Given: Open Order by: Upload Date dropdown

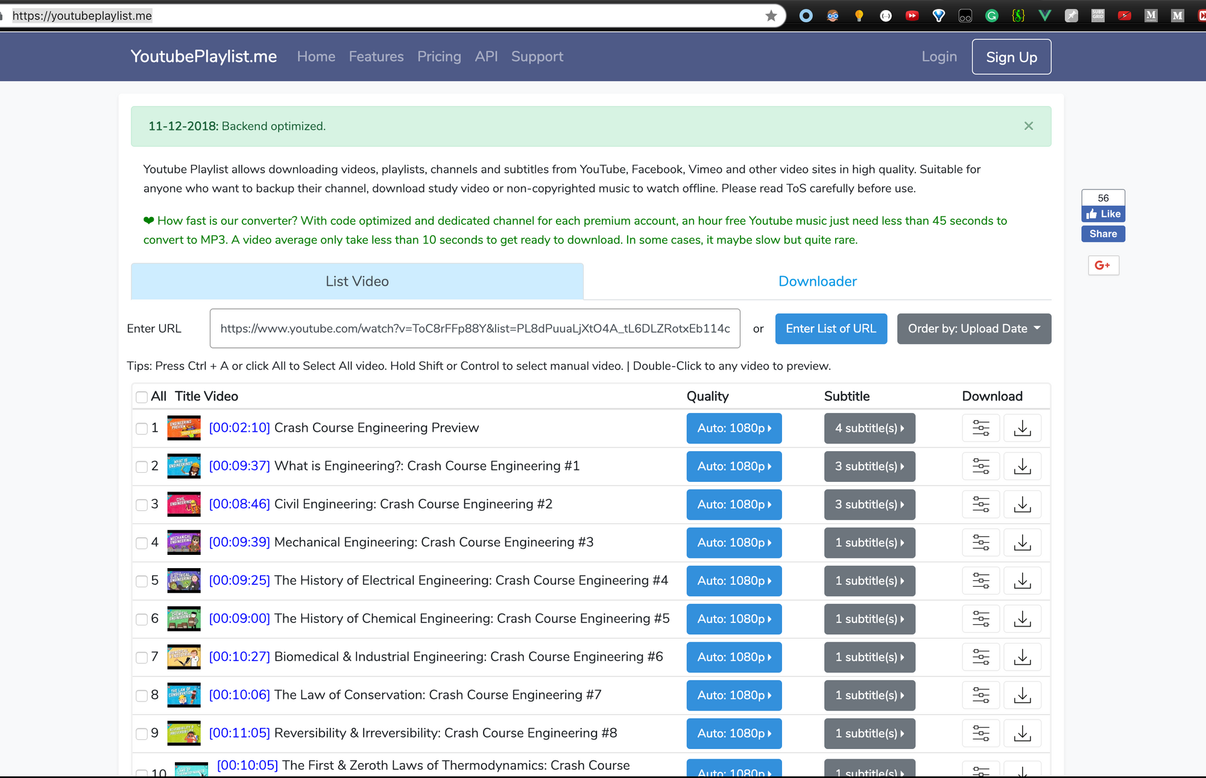Looking at the screenshot, I should click(974, 329).
